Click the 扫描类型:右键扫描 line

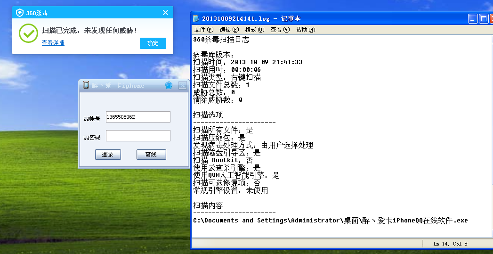[226, 77]
